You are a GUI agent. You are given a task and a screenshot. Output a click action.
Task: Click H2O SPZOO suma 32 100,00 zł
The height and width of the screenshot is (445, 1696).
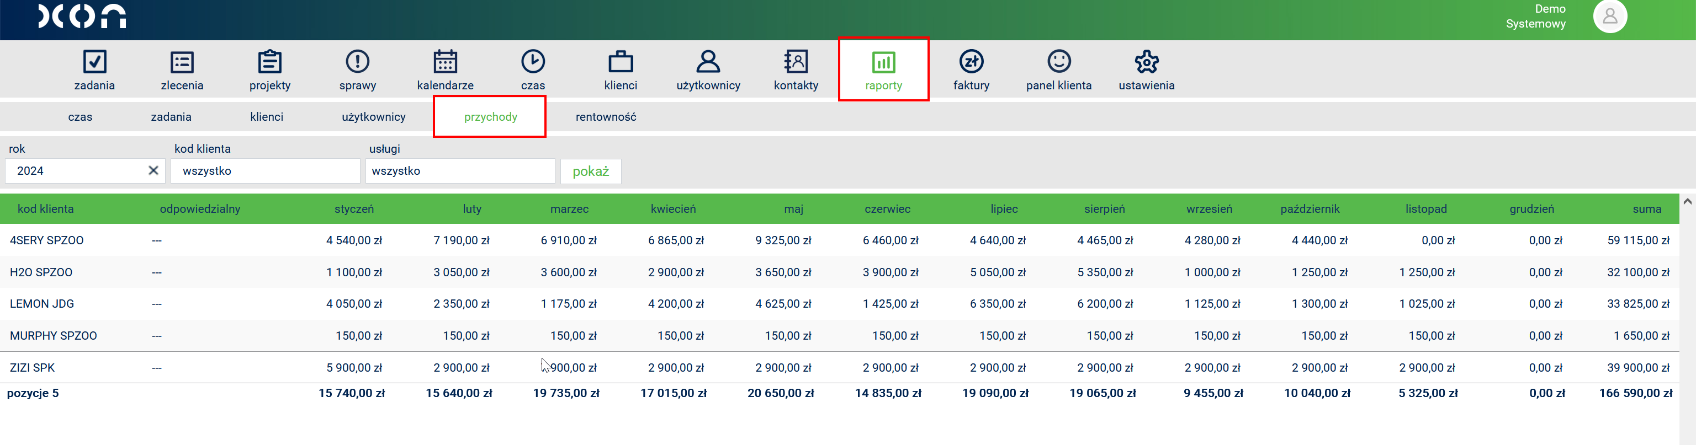(1638, 272)
